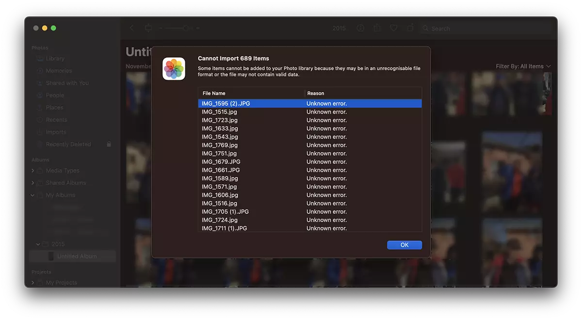Screen dimensions: 582x320
Task: Click the thumbnail zoom slider
Action: (x=179, y=28)
